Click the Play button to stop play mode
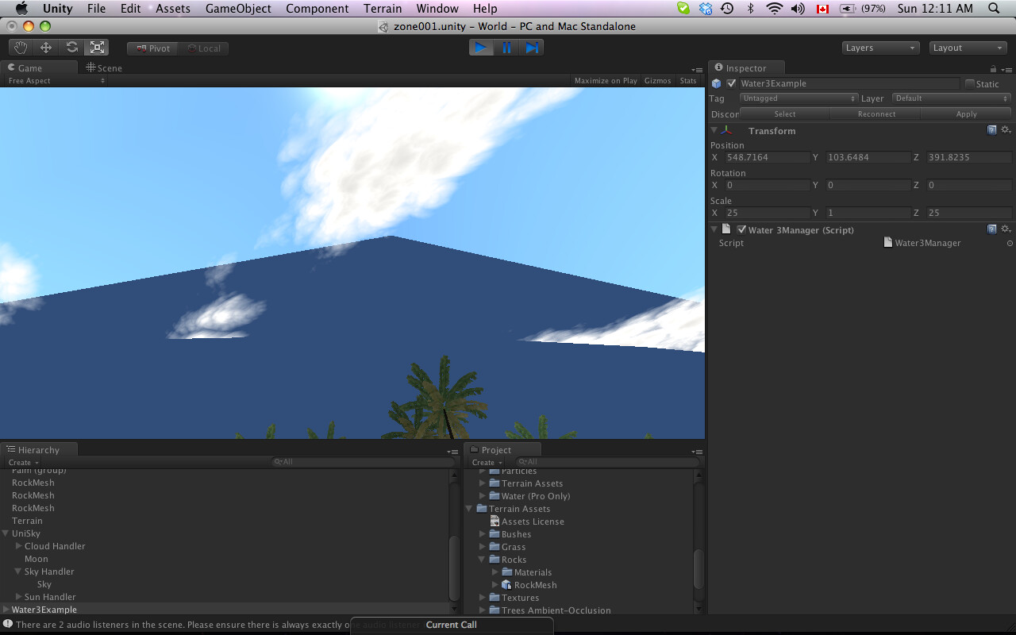The image size is (1016, 635). (480, 47)
